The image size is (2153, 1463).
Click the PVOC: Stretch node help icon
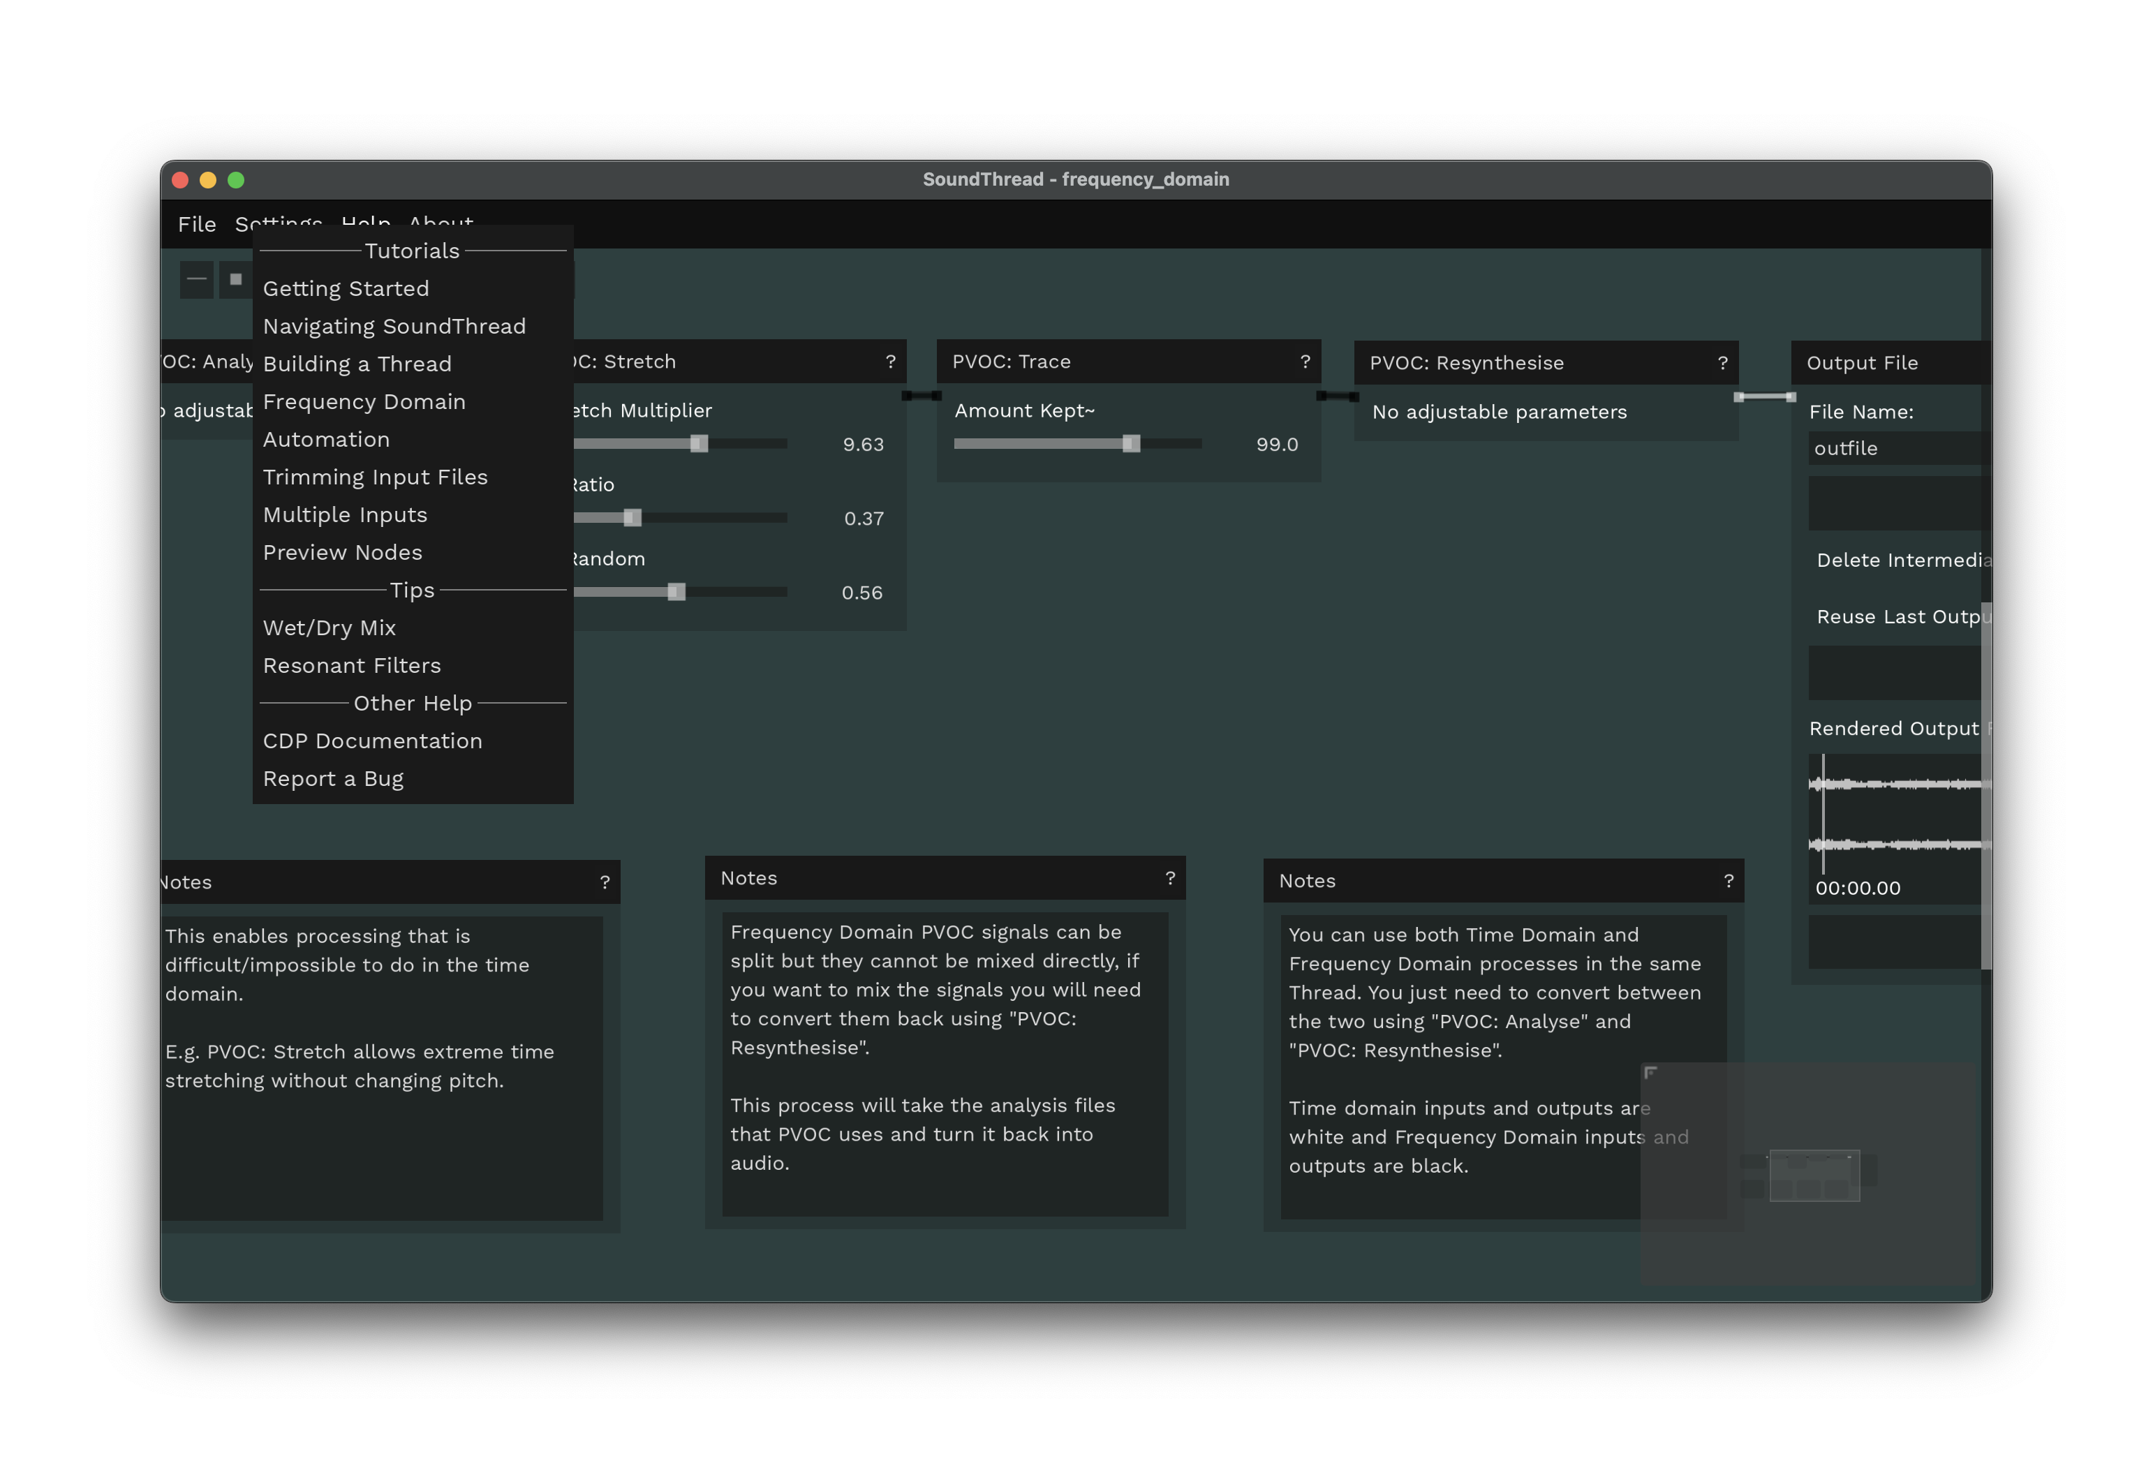pyautogui.click(x=890, y=362)
